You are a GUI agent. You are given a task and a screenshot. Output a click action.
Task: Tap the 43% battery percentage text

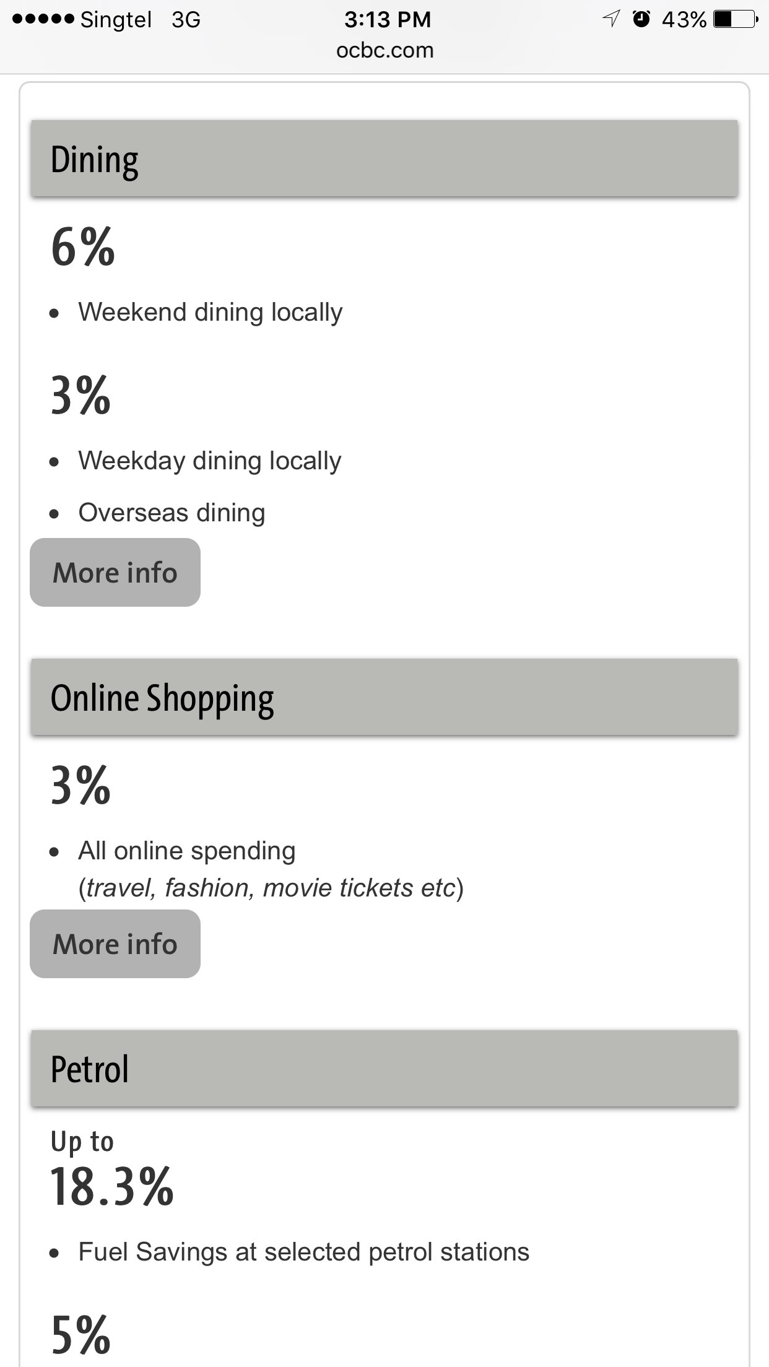coord(684,20)
